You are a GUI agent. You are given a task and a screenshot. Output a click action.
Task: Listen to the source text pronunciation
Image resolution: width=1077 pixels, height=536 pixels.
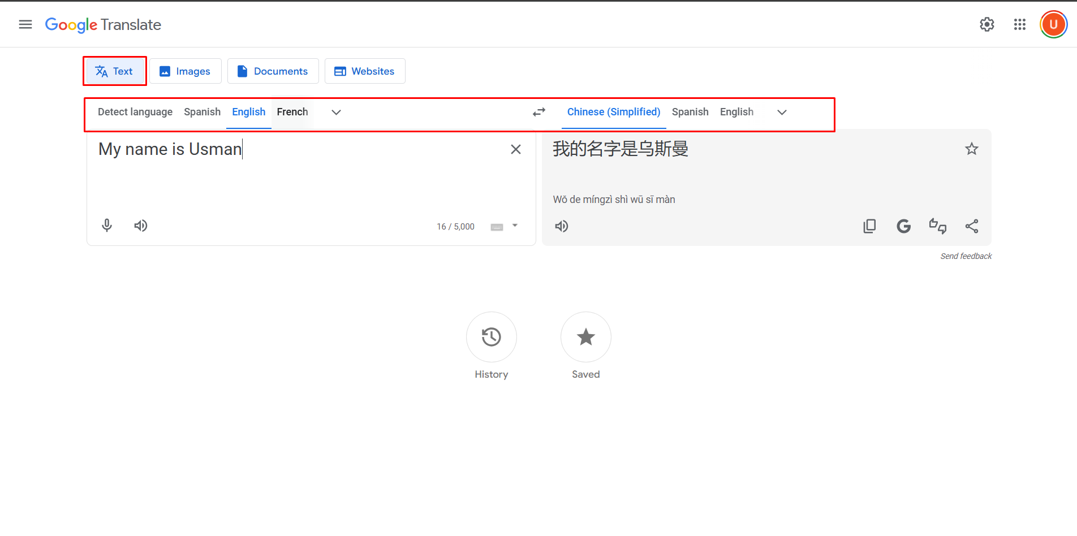pos(140,226)
